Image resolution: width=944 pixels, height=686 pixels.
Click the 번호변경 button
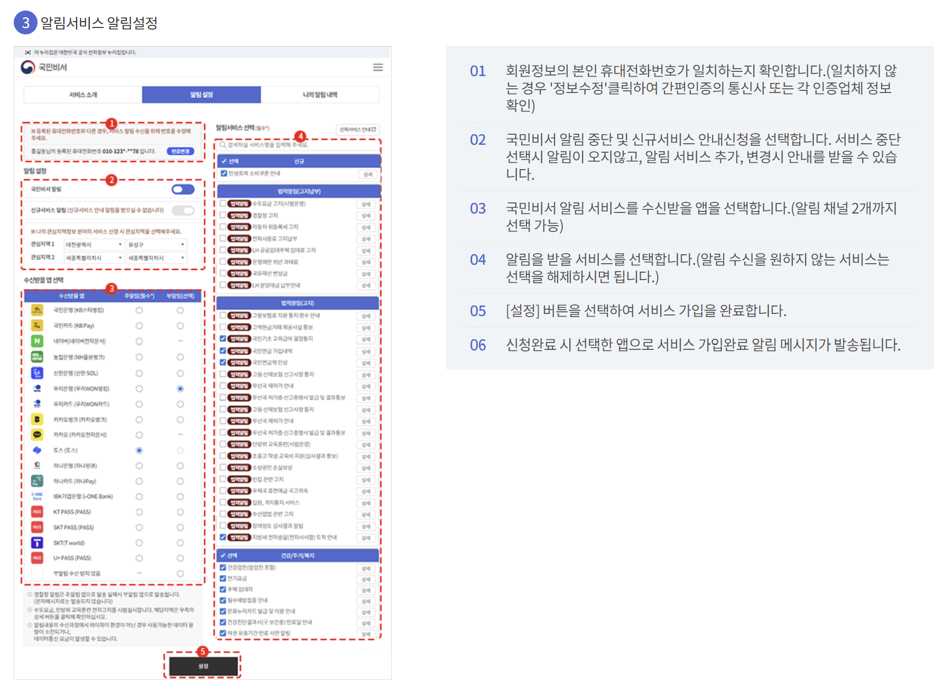coord(180,152)
